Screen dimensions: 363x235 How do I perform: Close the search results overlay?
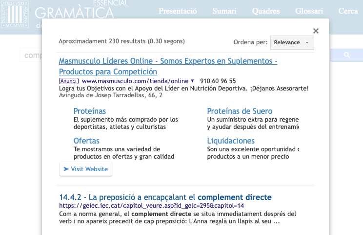316,31
